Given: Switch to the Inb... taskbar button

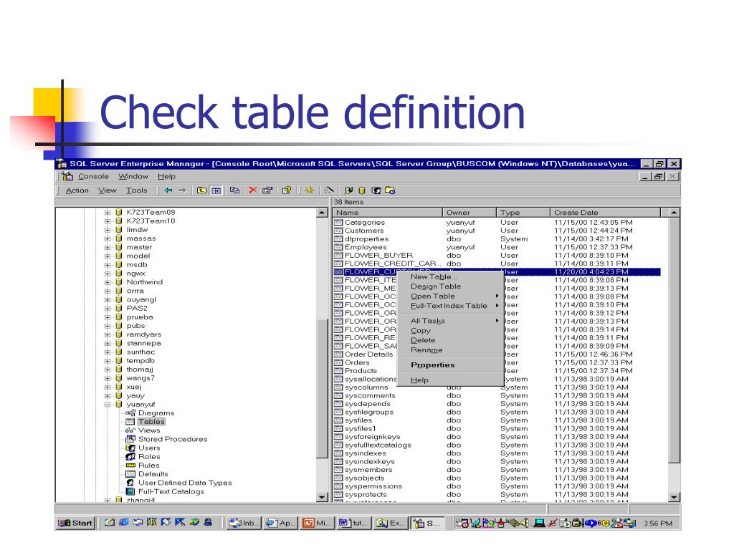Looking at the screenshot, I should (242, 523).
